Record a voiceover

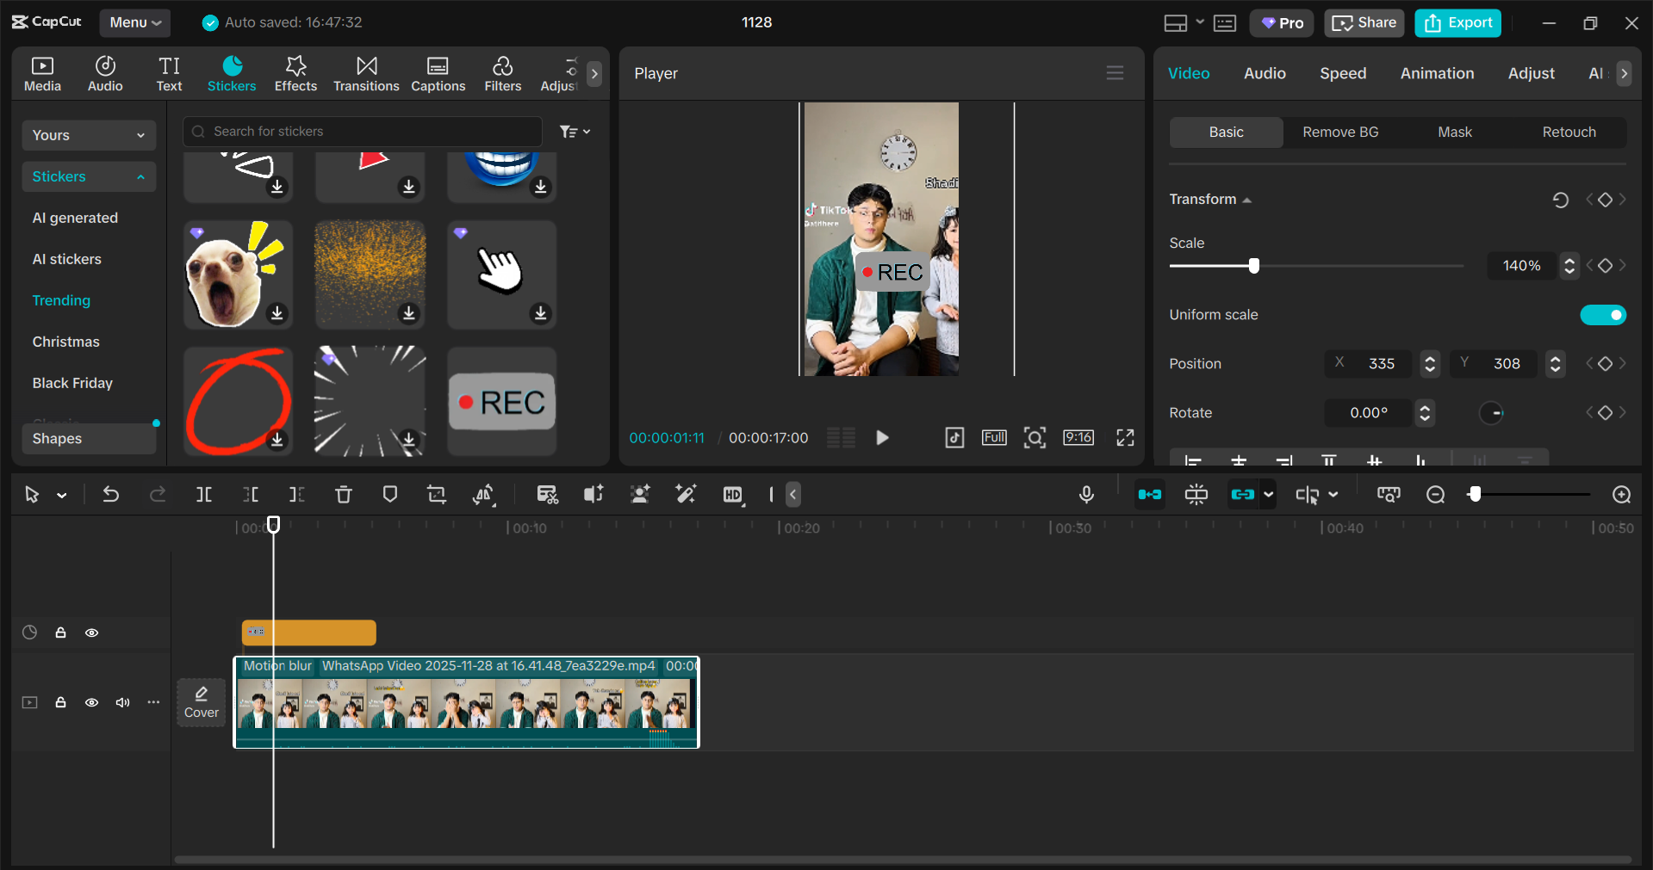[1086, 495]
